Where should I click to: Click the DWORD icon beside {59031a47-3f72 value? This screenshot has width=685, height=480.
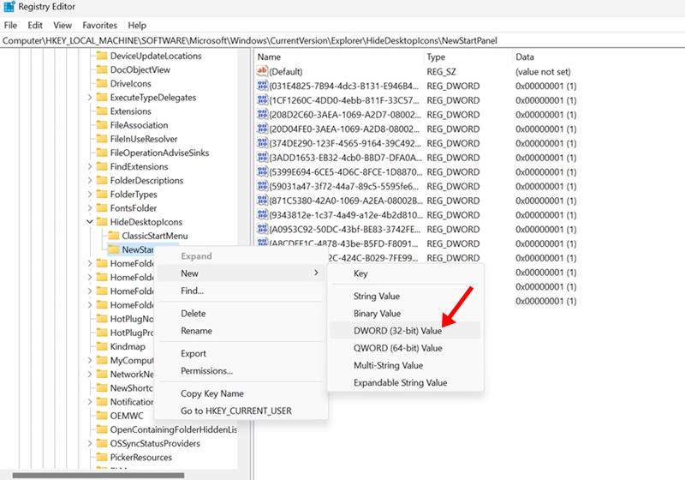pos(262,186)
